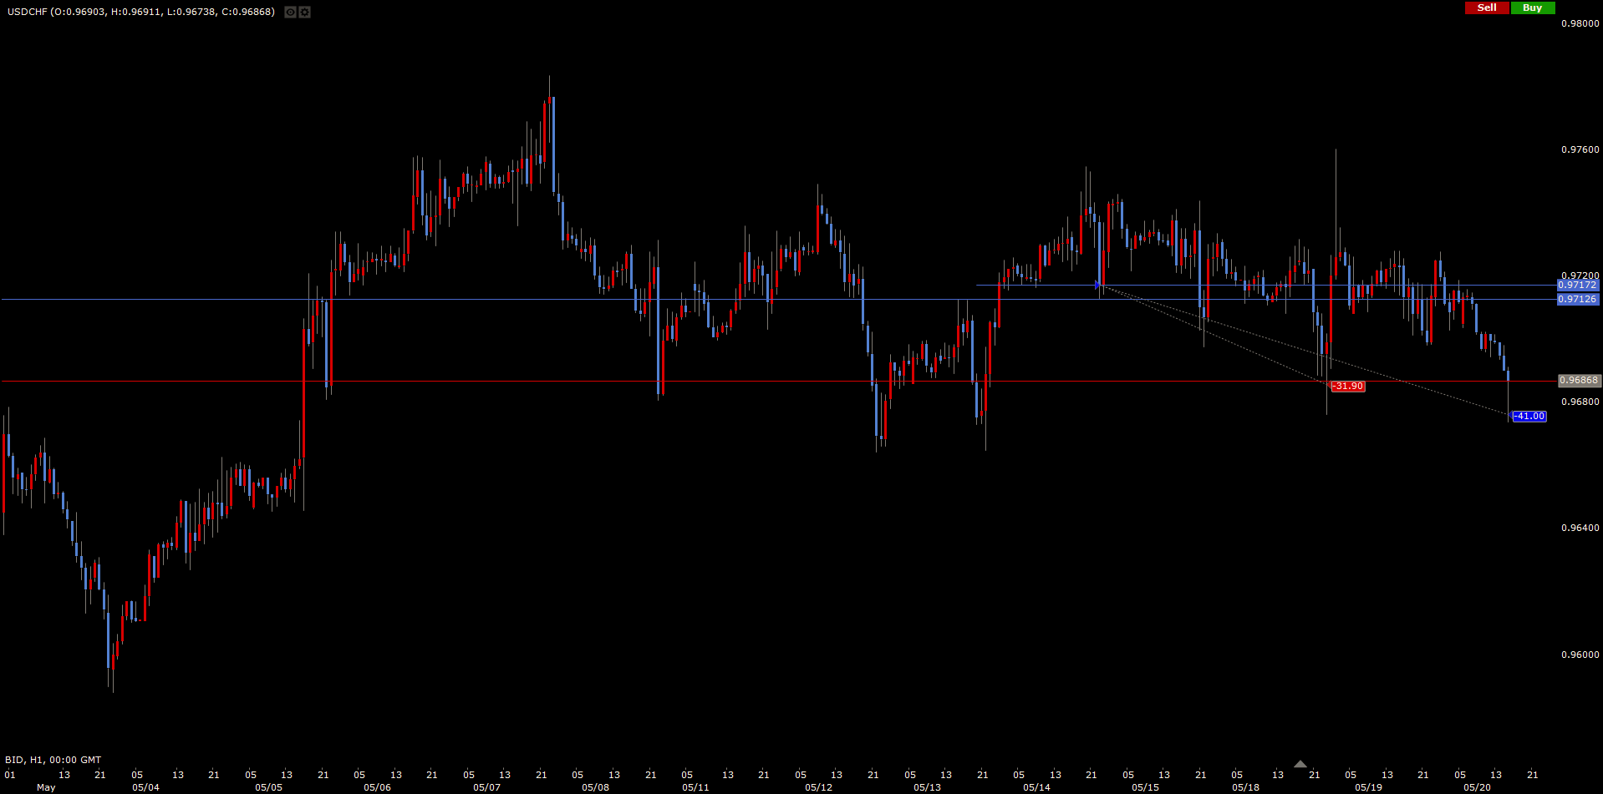Viewport: 1603px width, 794px height.
Task: Click the eye icon beside USDCHF title
Action: click(x=290, y=13)
